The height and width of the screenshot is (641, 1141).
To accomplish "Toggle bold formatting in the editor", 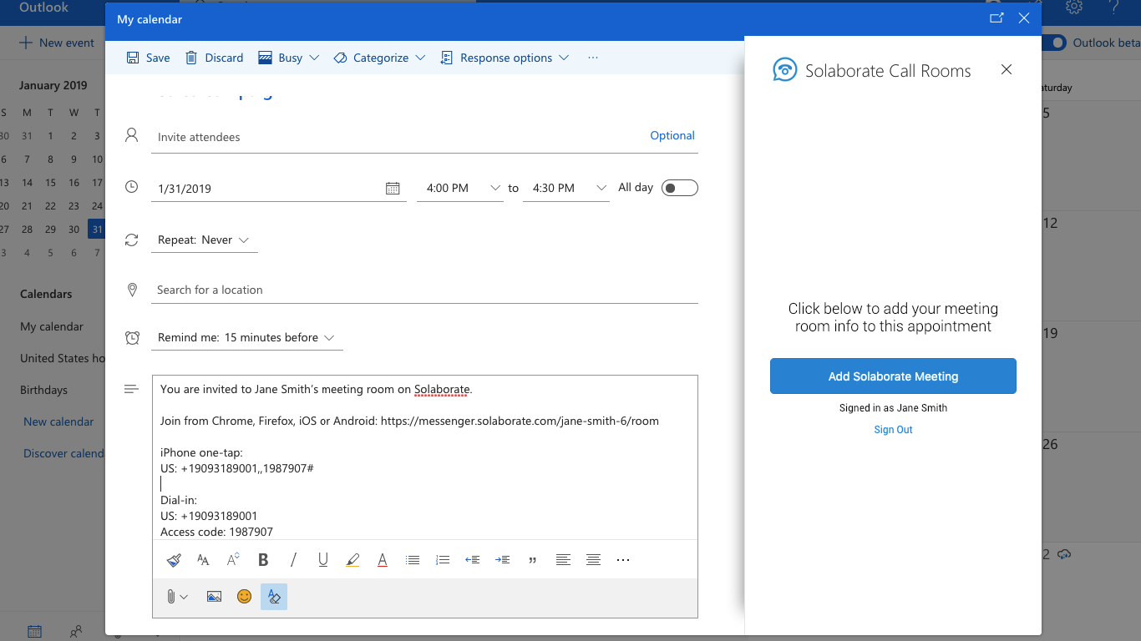I will [263, 560].
